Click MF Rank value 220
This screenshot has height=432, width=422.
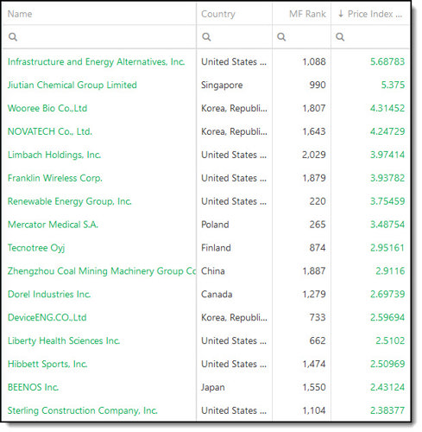pos(318,201)
